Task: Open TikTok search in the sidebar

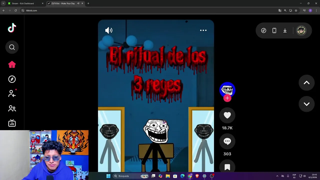Action: pos(12,47)
